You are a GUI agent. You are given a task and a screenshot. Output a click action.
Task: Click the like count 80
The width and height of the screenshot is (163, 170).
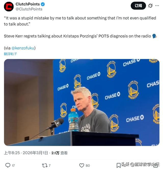[88, 166]
